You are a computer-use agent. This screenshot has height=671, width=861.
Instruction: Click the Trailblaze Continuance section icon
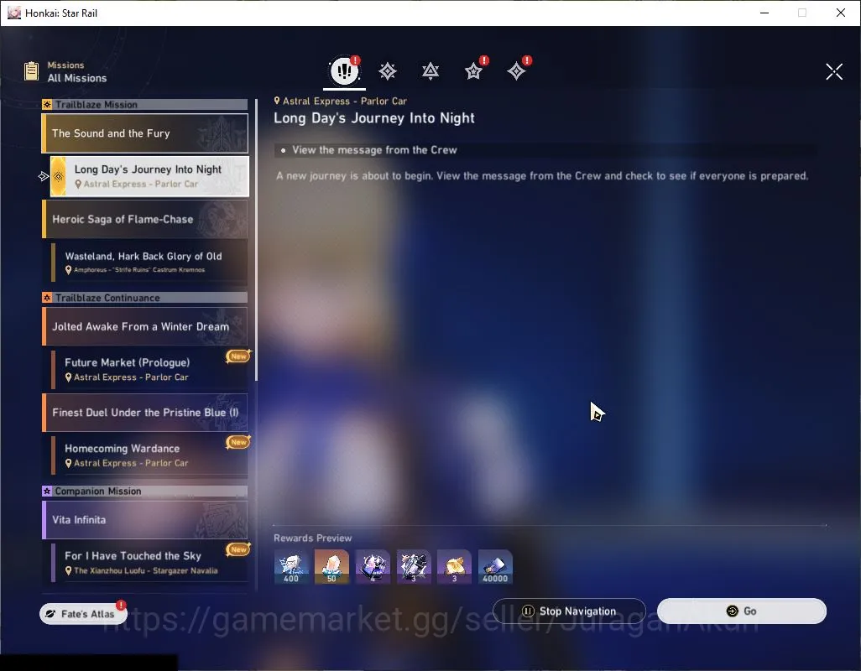pyautogui.click(x=47, y=298)
